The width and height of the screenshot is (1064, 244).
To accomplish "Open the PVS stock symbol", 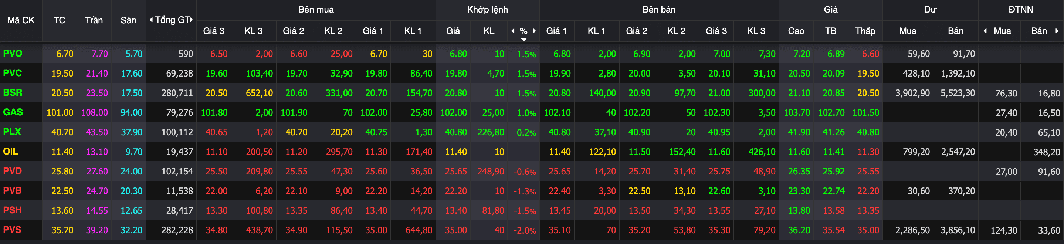I will (x=13, y=230).
